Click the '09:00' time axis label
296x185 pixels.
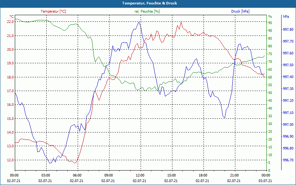108,175
